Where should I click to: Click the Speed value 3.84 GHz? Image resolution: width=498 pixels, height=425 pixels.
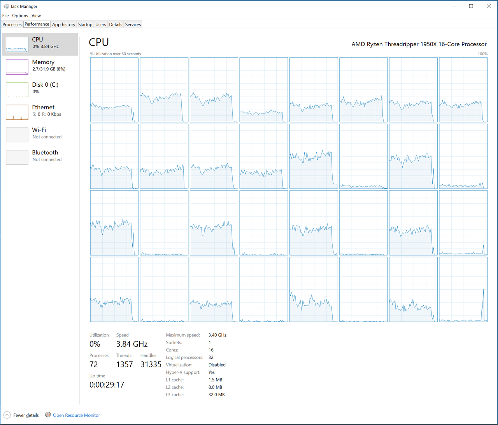tap(132, 344)
